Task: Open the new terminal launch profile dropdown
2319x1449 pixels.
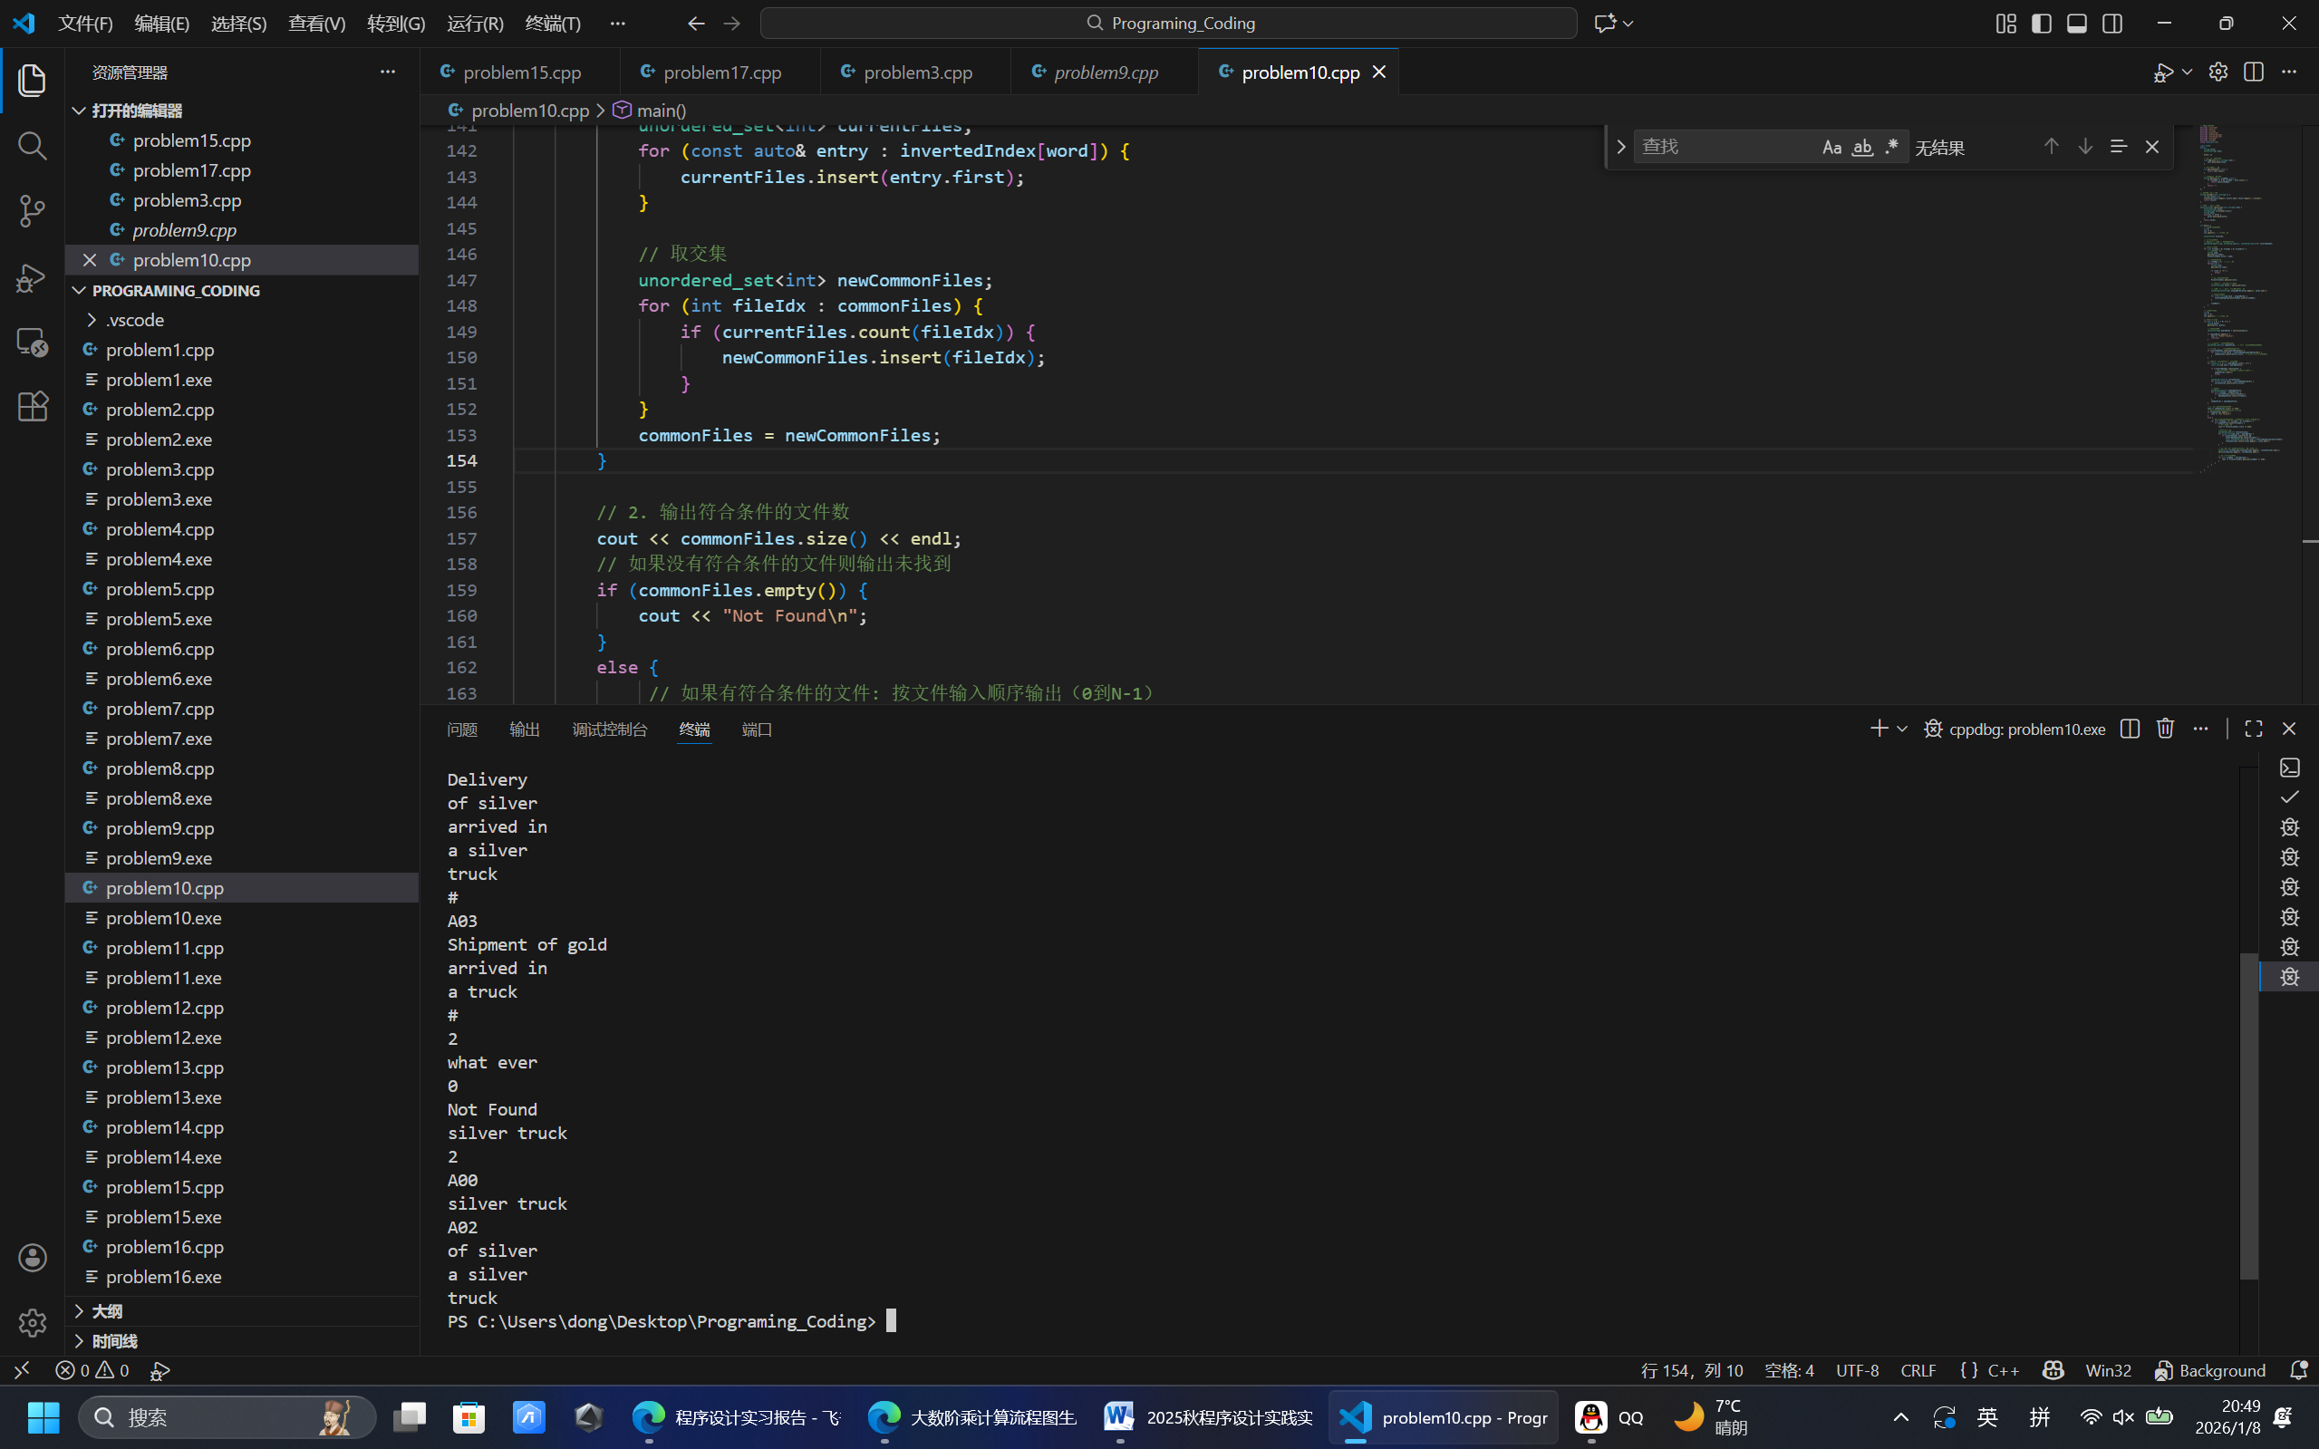Action: click(1902, 729)
